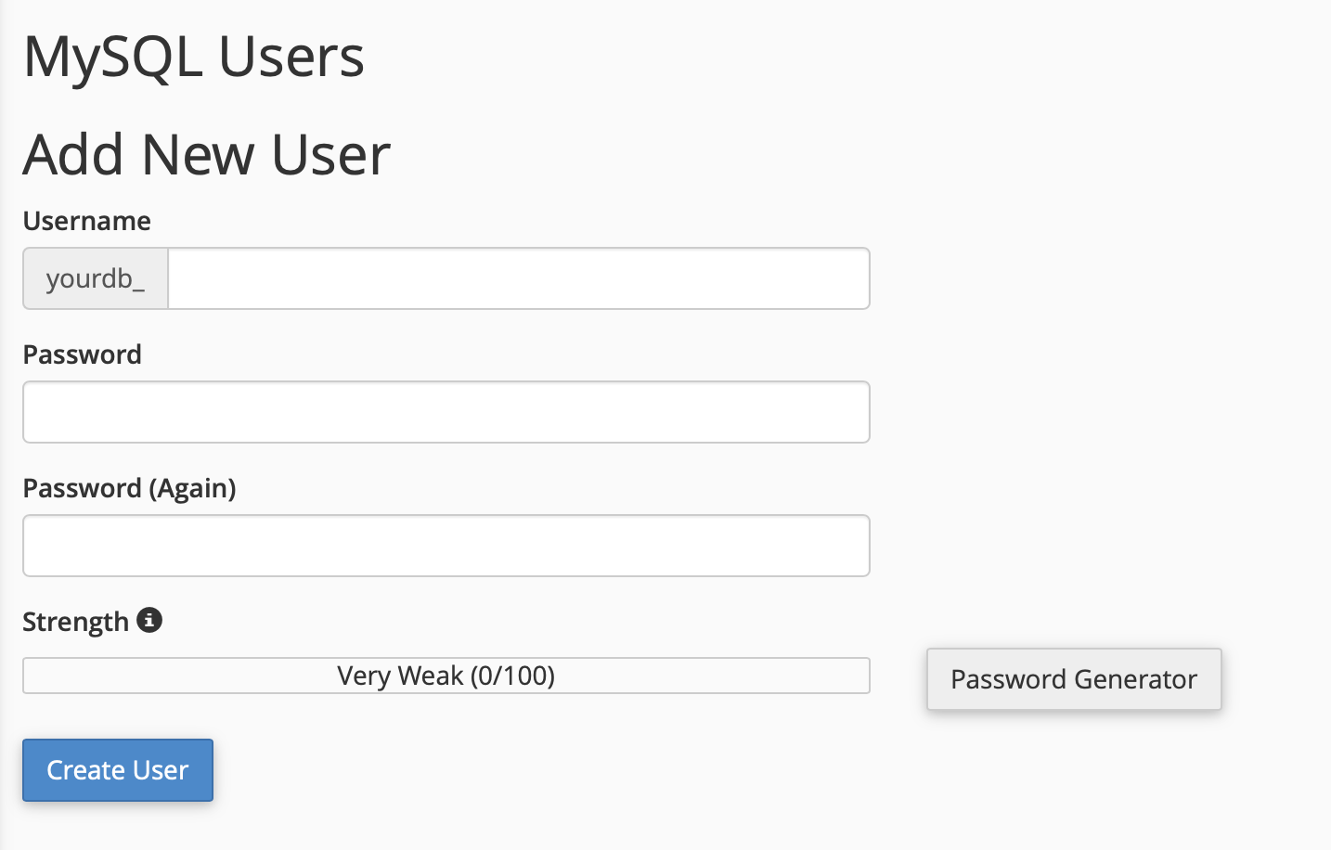Click the Password (Again) label
Screen dimensions: 1331x850
pyautogui.click(x=129, y=488)
